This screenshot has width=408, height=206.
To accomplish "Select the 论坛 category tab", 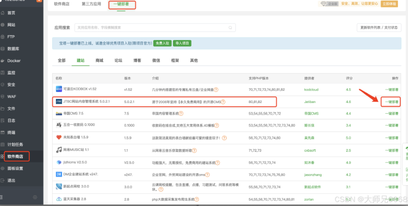I will coord(118,60).
